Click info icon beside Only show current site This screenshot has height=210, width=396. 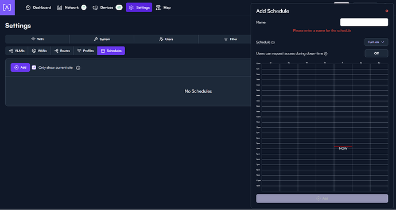(78, 68)
